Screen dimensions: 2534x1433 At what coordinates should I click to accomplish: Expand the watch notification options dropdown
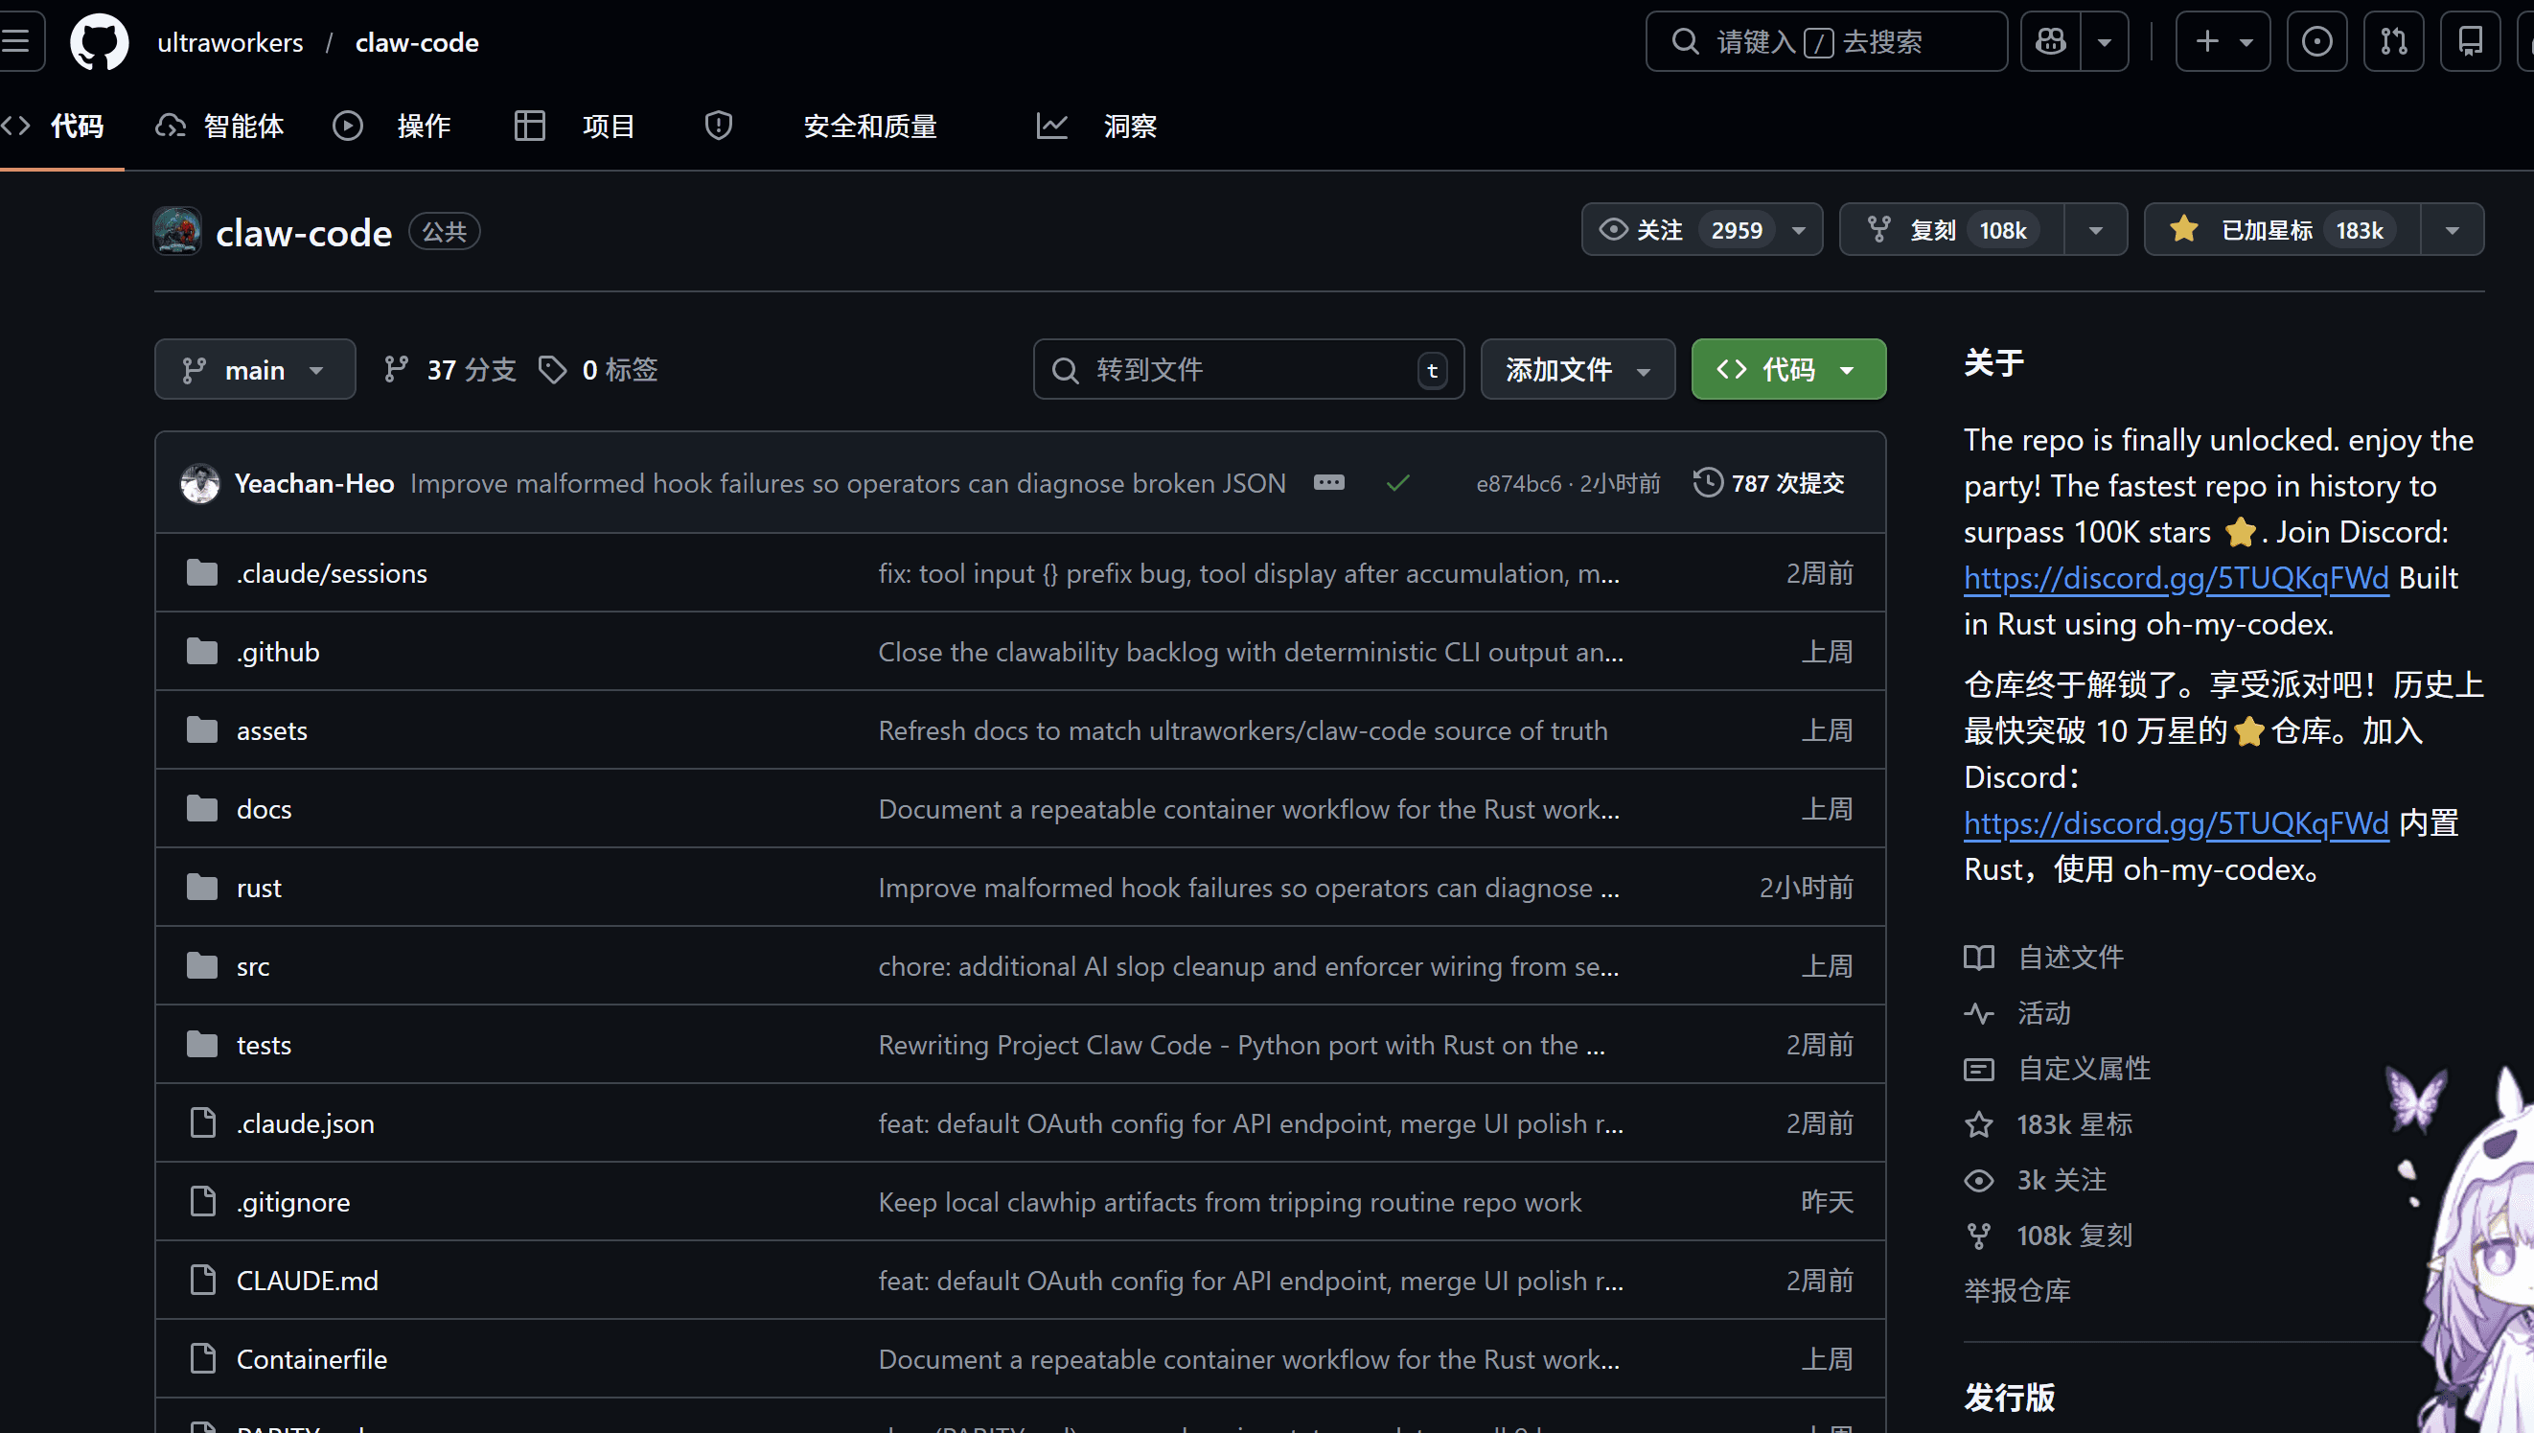(x=1799, y=230)
